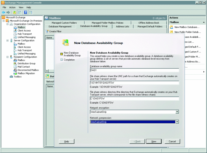Open the Network encryption dropdown
The height and width of the screenshot is (153, 207).
point(177,112)
